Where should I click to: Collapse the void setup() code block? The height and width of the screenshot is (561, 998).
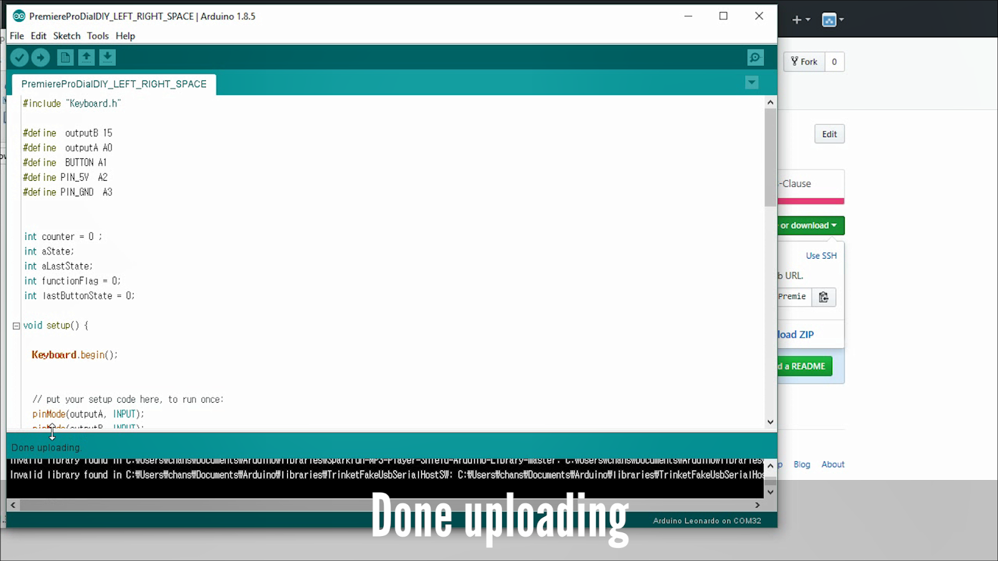[x=16, y=326]
